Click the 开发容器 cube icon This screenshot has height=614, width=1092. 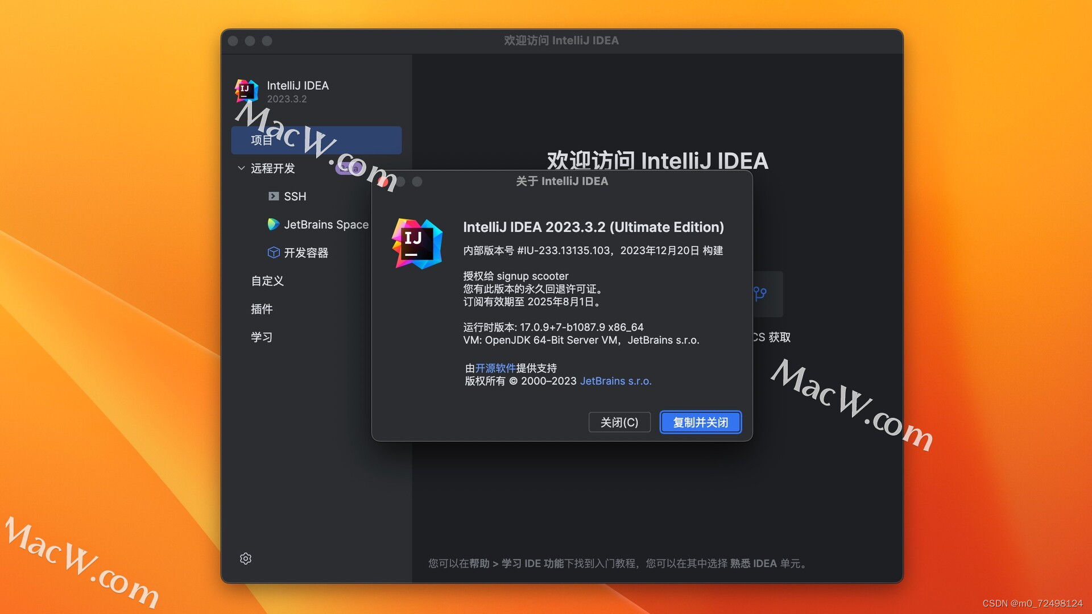(274, 252)
